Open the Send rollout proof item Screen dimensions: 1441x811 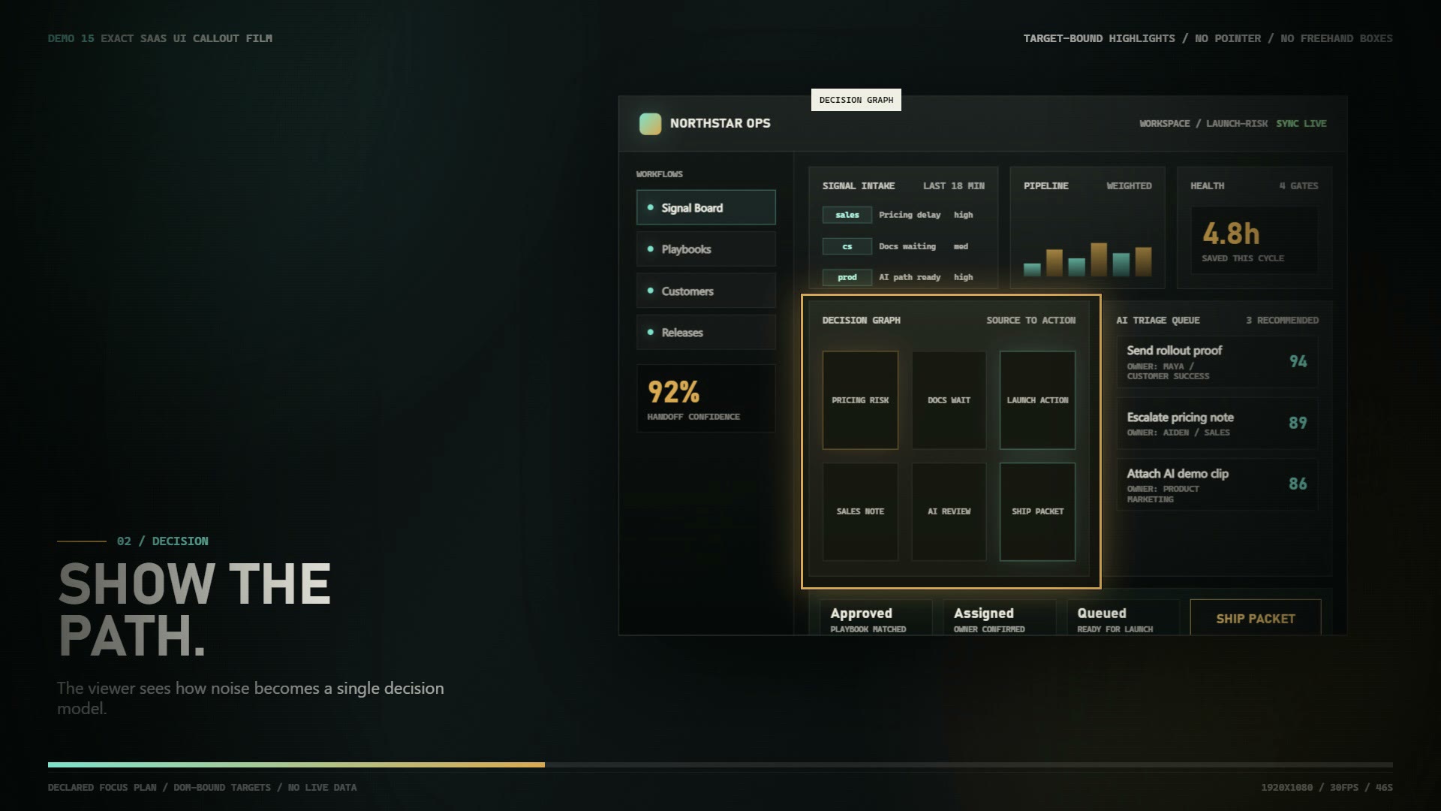tap(1217, 362)
